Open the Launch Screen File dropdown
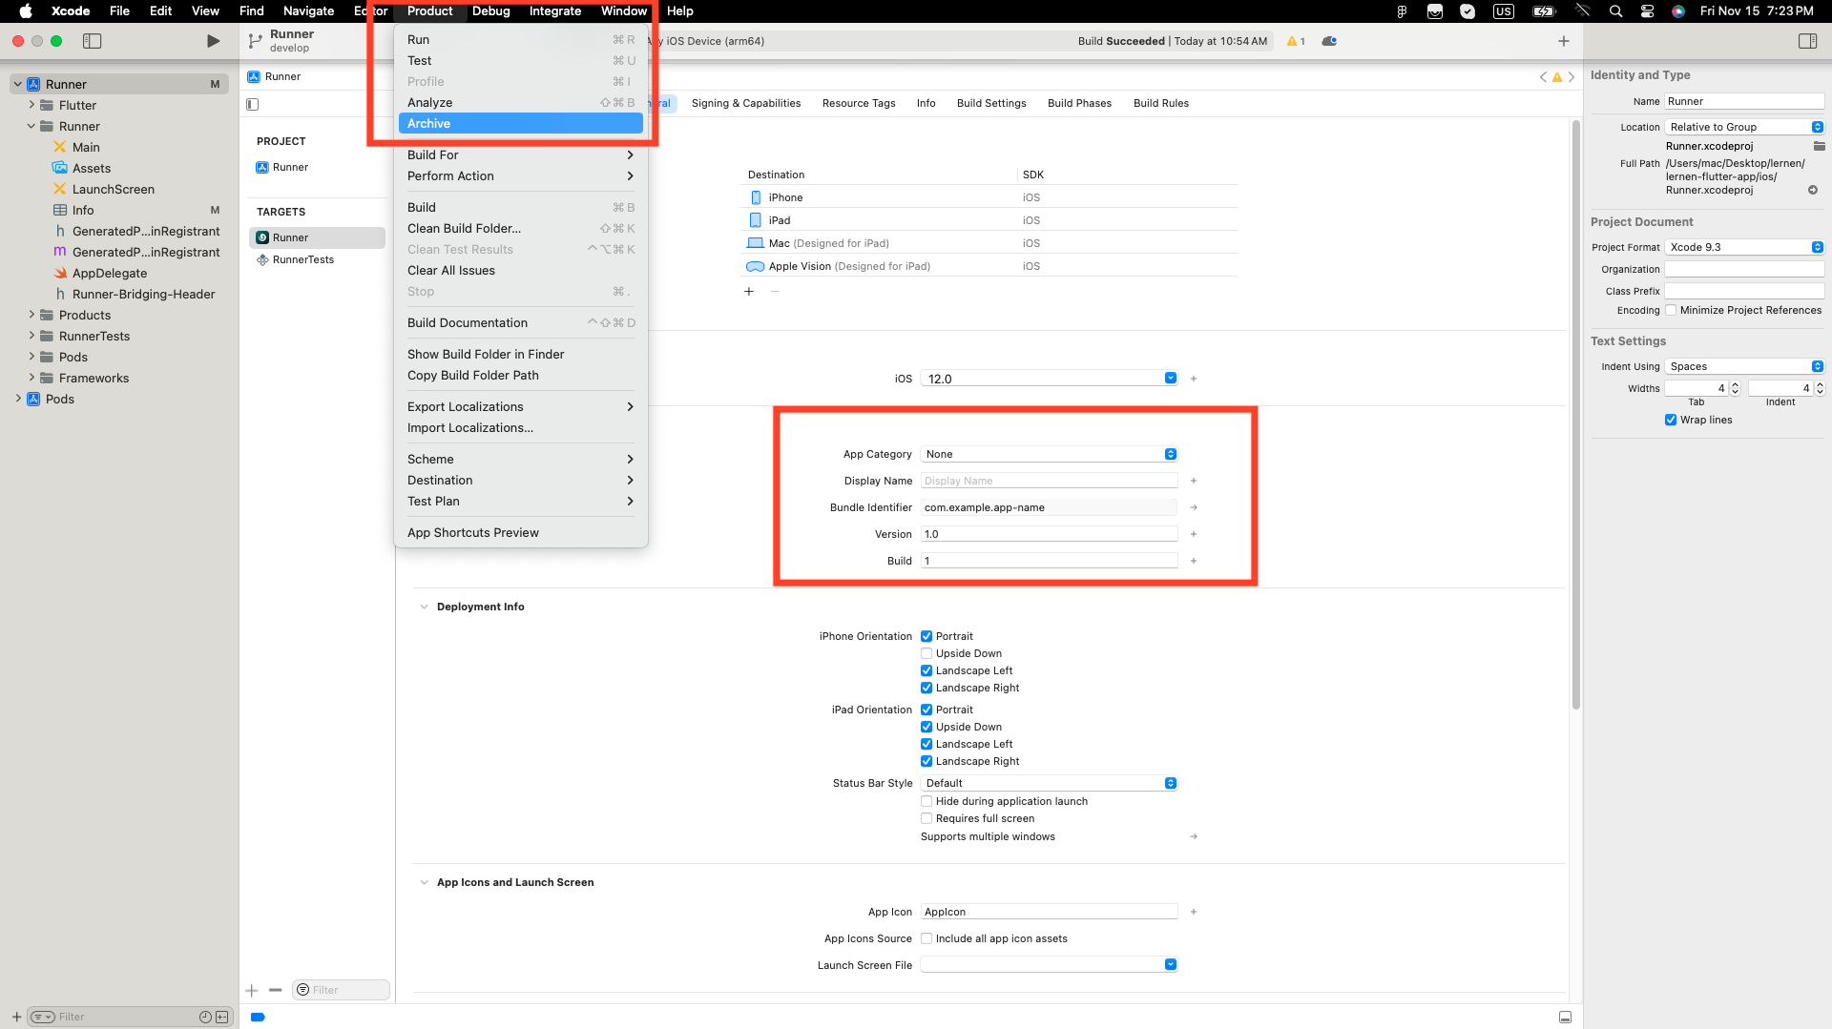 1050,964
